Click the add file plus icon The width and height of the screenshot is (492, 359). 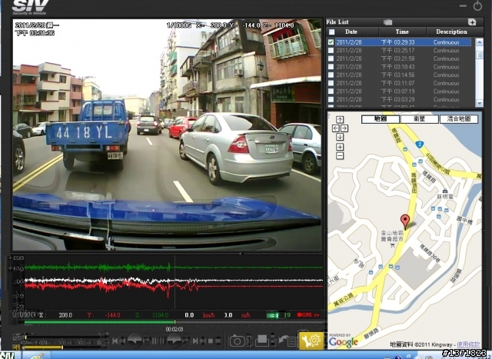pos(472,22)
